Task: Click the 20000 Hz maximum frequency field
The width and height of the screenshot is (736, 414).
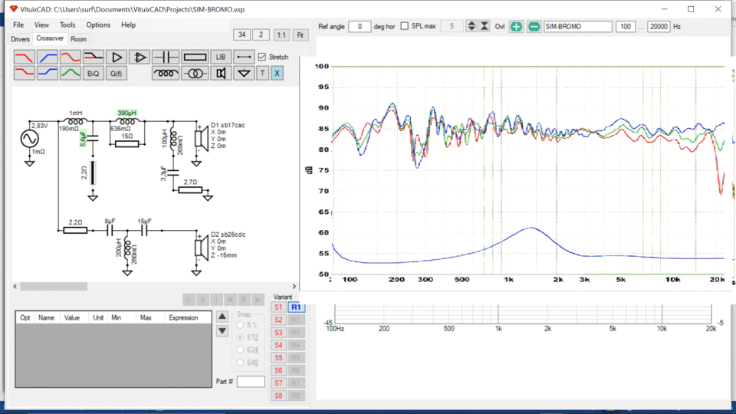Action: click(659, 27)
